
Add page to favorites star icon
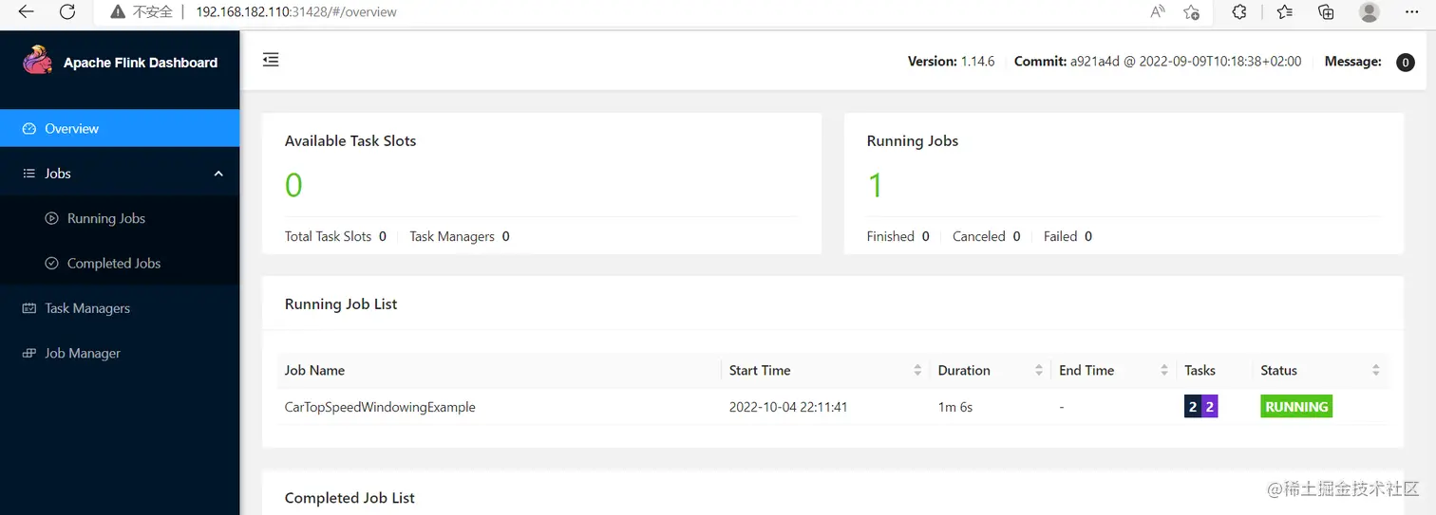pos(1191,12)
